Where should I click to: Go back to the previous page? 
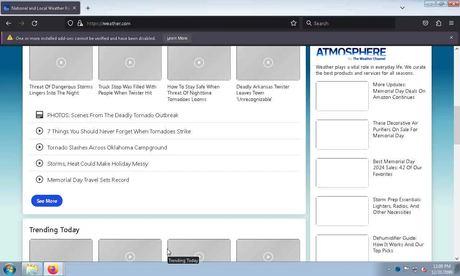click(x=9, y=23)
